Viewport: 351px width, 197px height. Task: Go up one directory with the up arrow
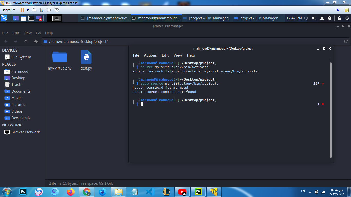tap(26, 41)
